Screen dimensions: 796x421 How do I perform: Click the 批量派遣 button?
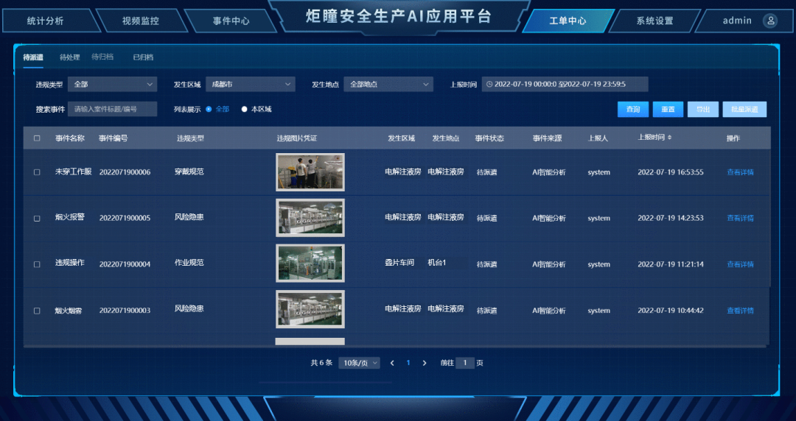[744, 110]
